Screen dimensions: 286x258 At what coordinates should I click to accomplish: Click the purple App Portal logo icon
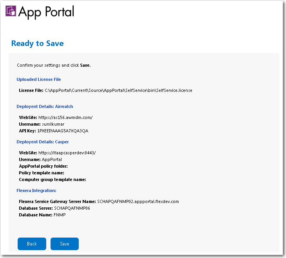coord(11,11)
